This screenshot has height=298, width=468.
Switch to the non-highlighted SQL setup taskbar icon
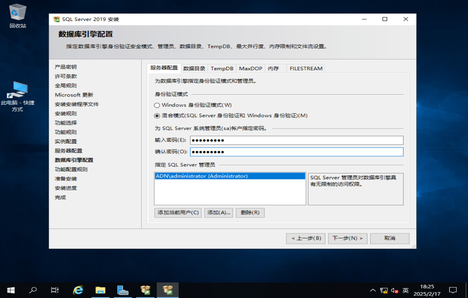click(x=145, y=290)
